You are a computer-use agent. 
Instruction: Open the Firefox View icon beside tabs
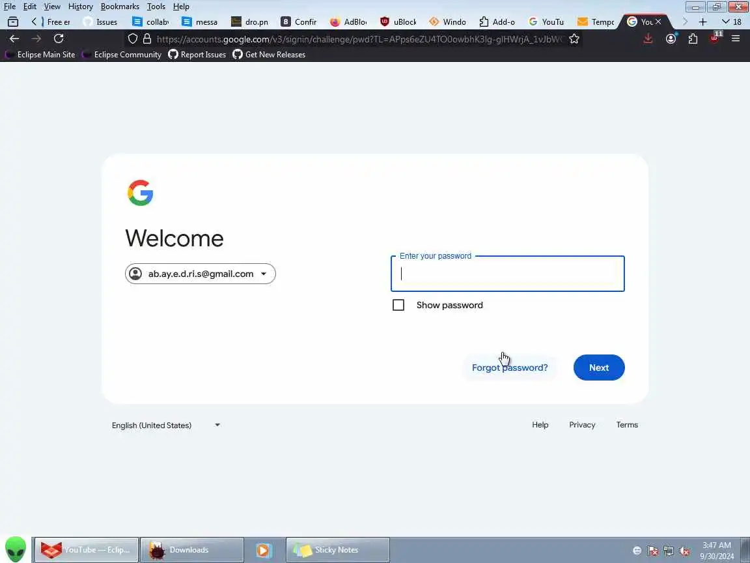[13, 22]
